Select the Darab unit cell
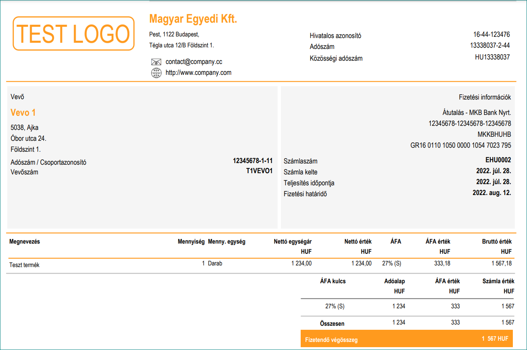 [x=215, y=263]
